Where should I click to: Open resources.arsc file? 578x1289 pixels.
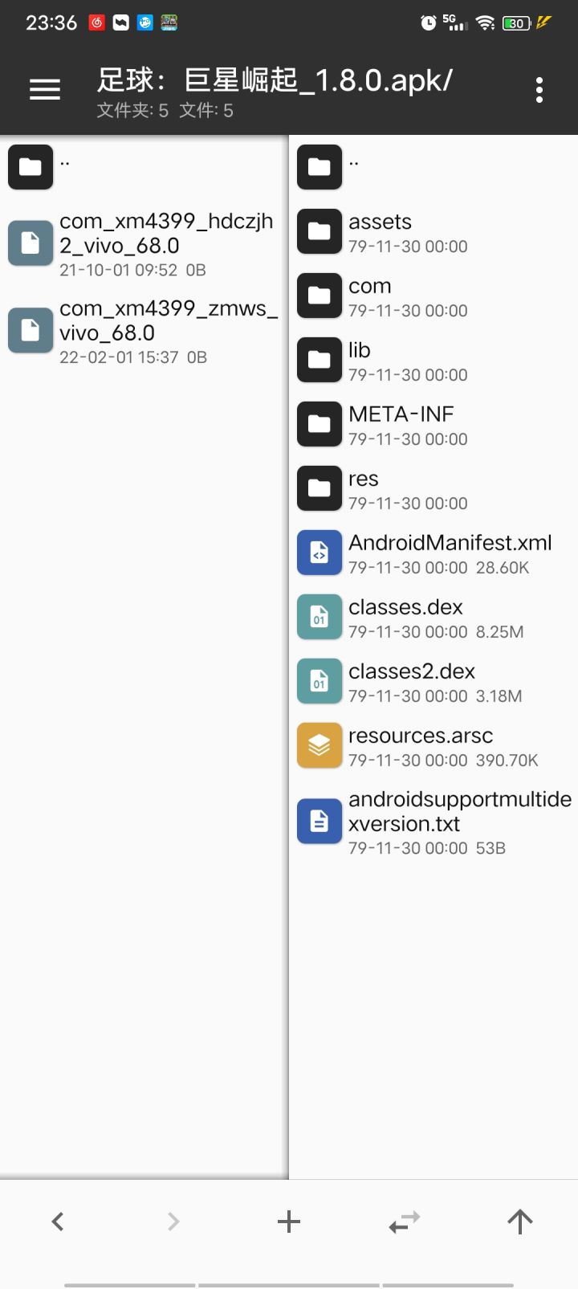tap(421, 745)
